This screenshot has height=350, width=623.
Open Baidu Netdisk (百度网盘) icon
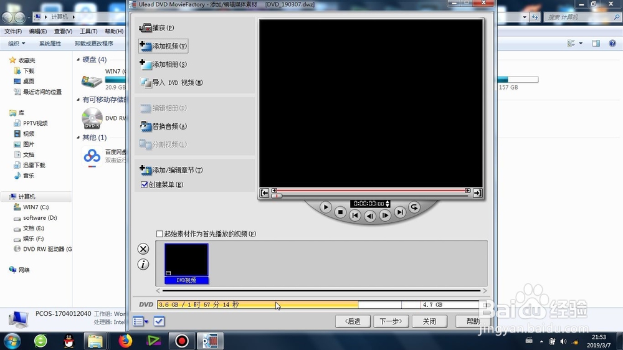click(92, 156)
